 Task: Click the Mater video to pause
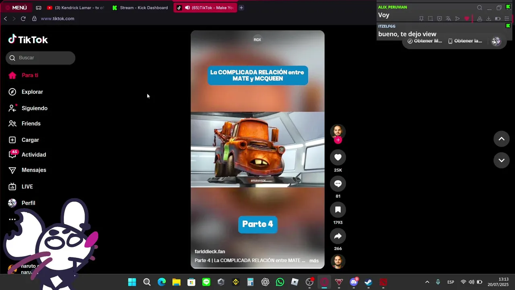pyautogui.click(x=257, y=149)
